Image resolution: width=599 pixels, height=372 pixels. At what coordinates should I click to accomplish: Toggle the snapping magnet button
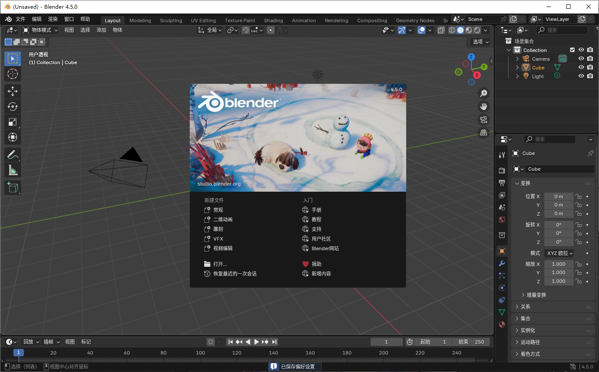click(x=246, y=30)
